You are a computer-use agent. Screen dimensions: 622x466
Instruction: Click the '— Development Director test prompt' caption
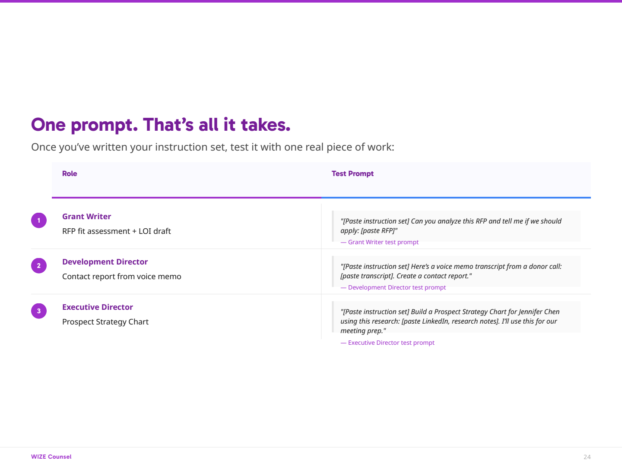click(x=393, y=288)
